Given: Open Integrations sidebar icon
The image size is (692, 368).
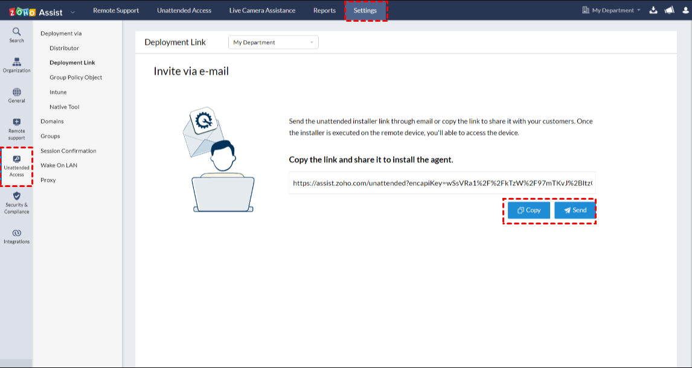Looking at the screenshot, I should point(16,236).
